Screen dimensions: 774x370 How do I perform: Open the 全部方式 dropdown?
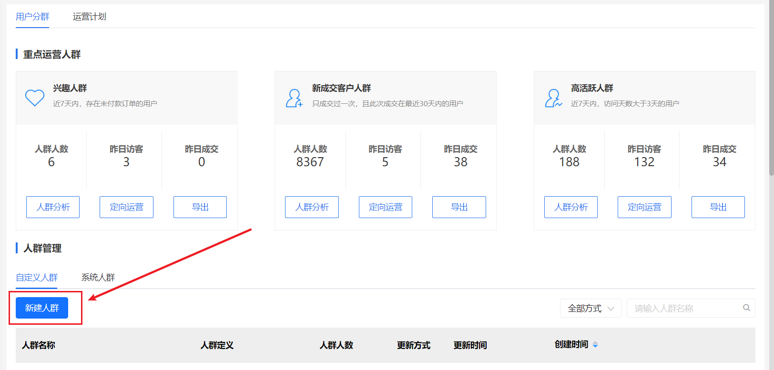(591, 308)
